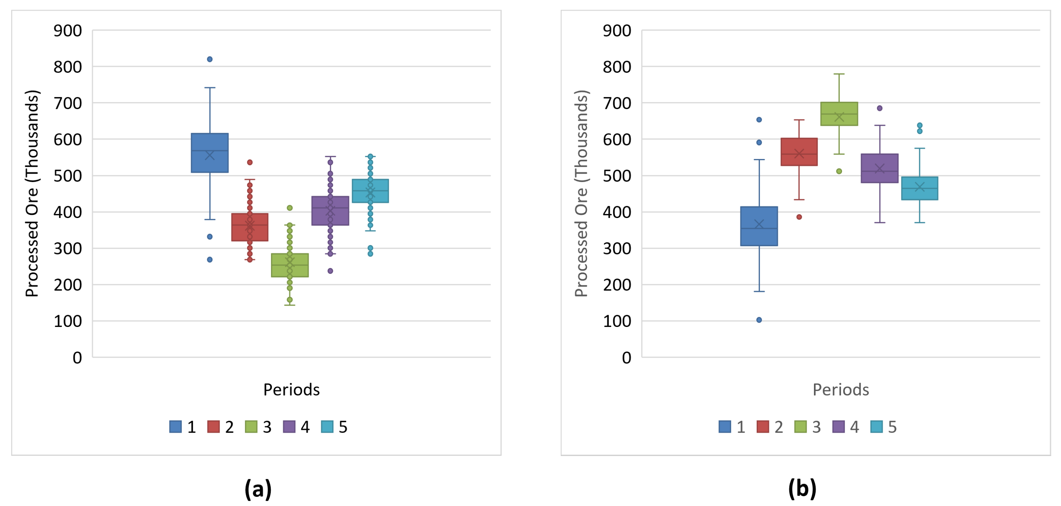Click the Periods axis title in chart (a)
The height and width of the screenshot is (506, 1061).
pos(292,390)
